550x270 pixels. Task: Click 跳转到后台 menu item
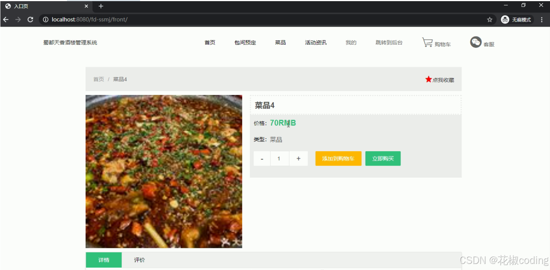click(x=389, y=43)
